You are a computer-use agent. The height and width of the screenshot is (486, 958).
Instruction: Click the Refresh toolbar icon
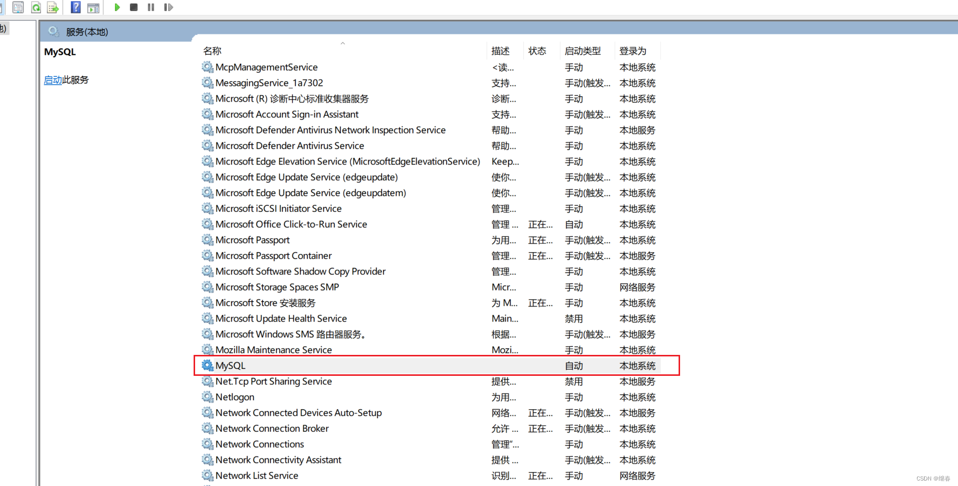36,7
